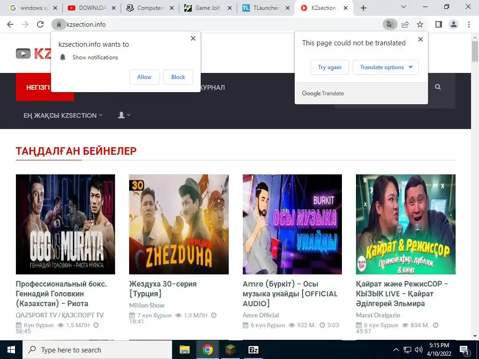Image resolution: width=479 pixels, height=359 pixels.
Task: Click the Chrome icon in the taskbar
Action: (208, 350)
